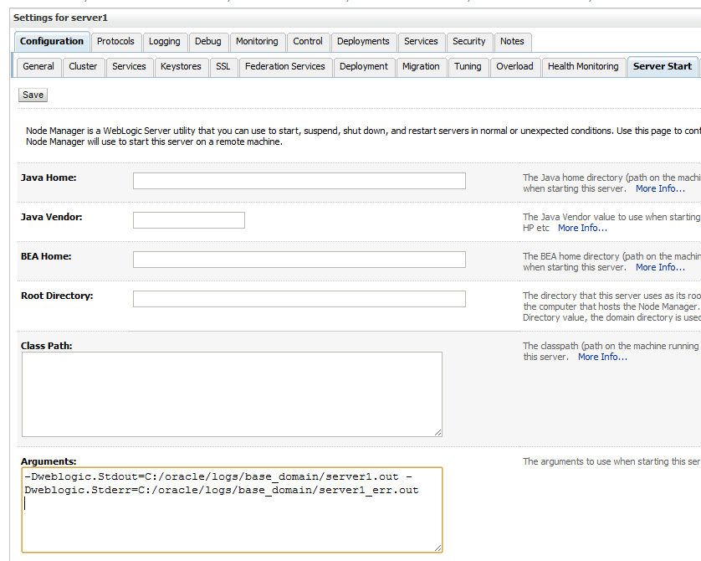
Task: Select the Security tab
Action: [468, 41]
